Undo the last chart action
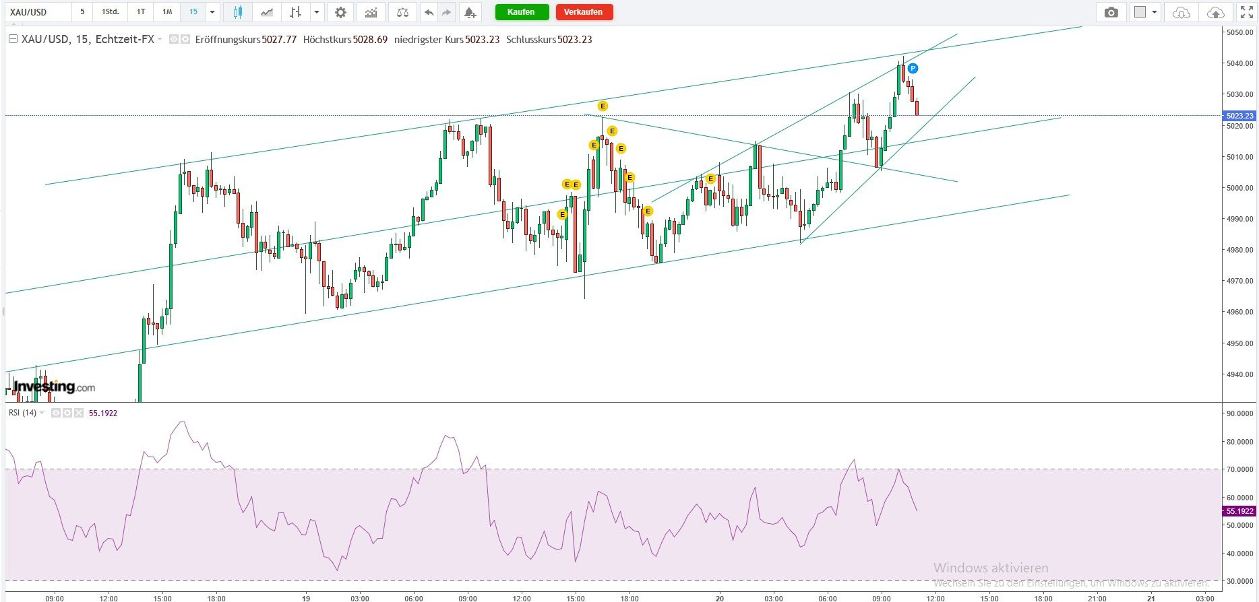The width and height of the screenshot is (1259, 602). click(429, 12)
